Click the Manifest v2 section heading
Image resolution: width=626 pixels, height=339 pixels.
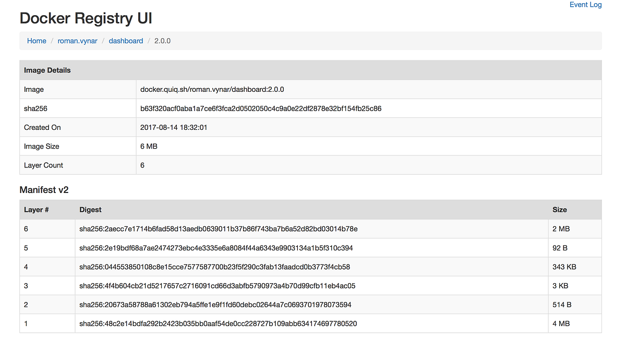[x=44, y=190]
